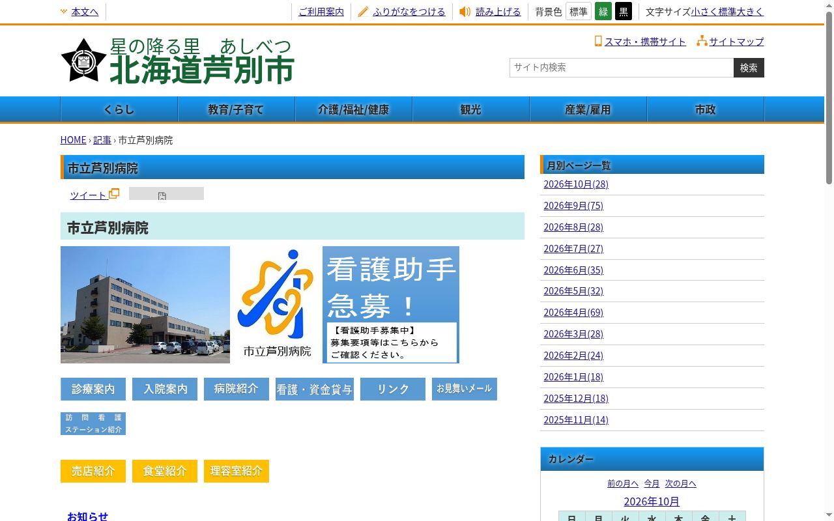Click the 検索 search button
Screen dimensions: 834x521
[749, 68]
